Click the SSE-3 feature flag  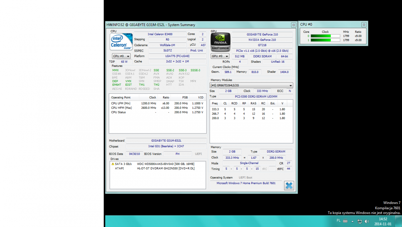coord(183,70)
